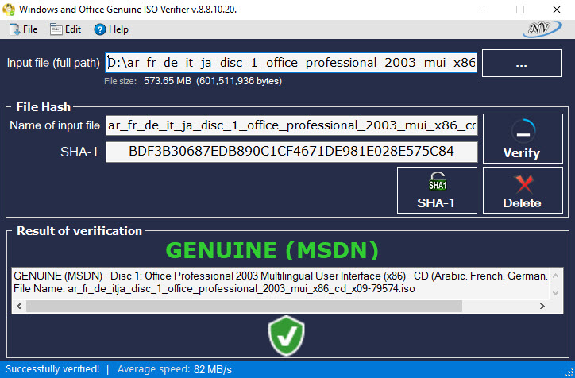Screen dimensions: 575x378
Task: Click the horizontal scrollbar left arrow
Action: point(19,307)
